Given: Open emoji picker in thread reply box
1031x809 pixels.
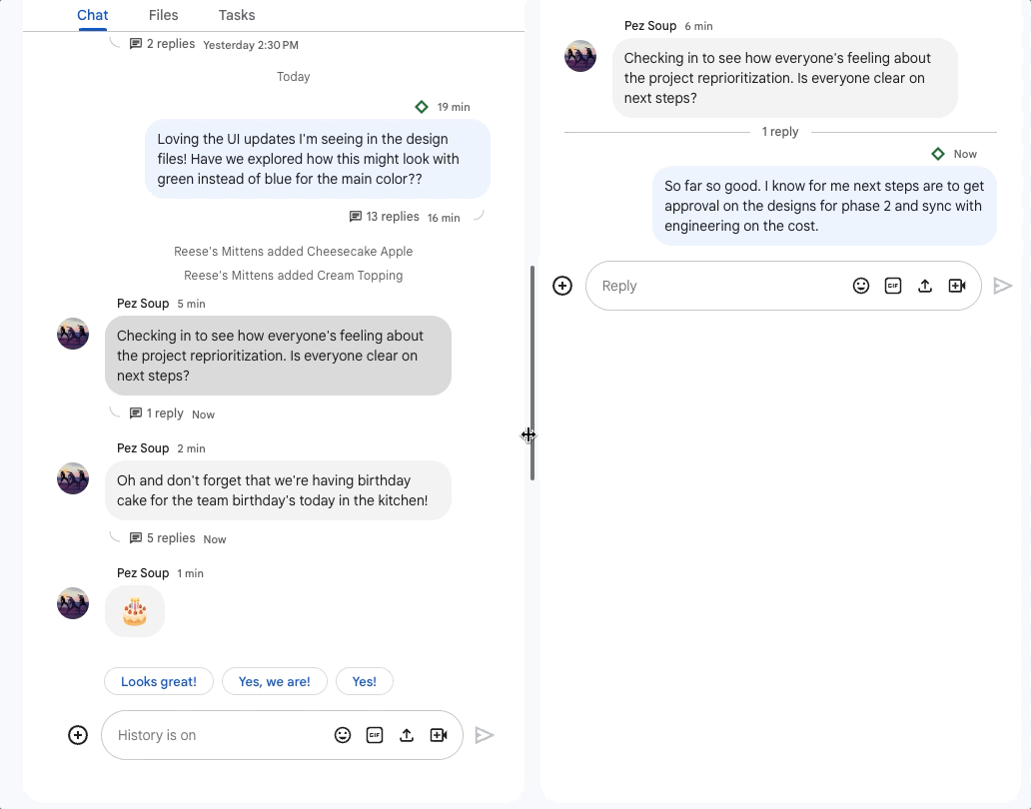Looking at the screenshot, I should click(x=861, y=286).
